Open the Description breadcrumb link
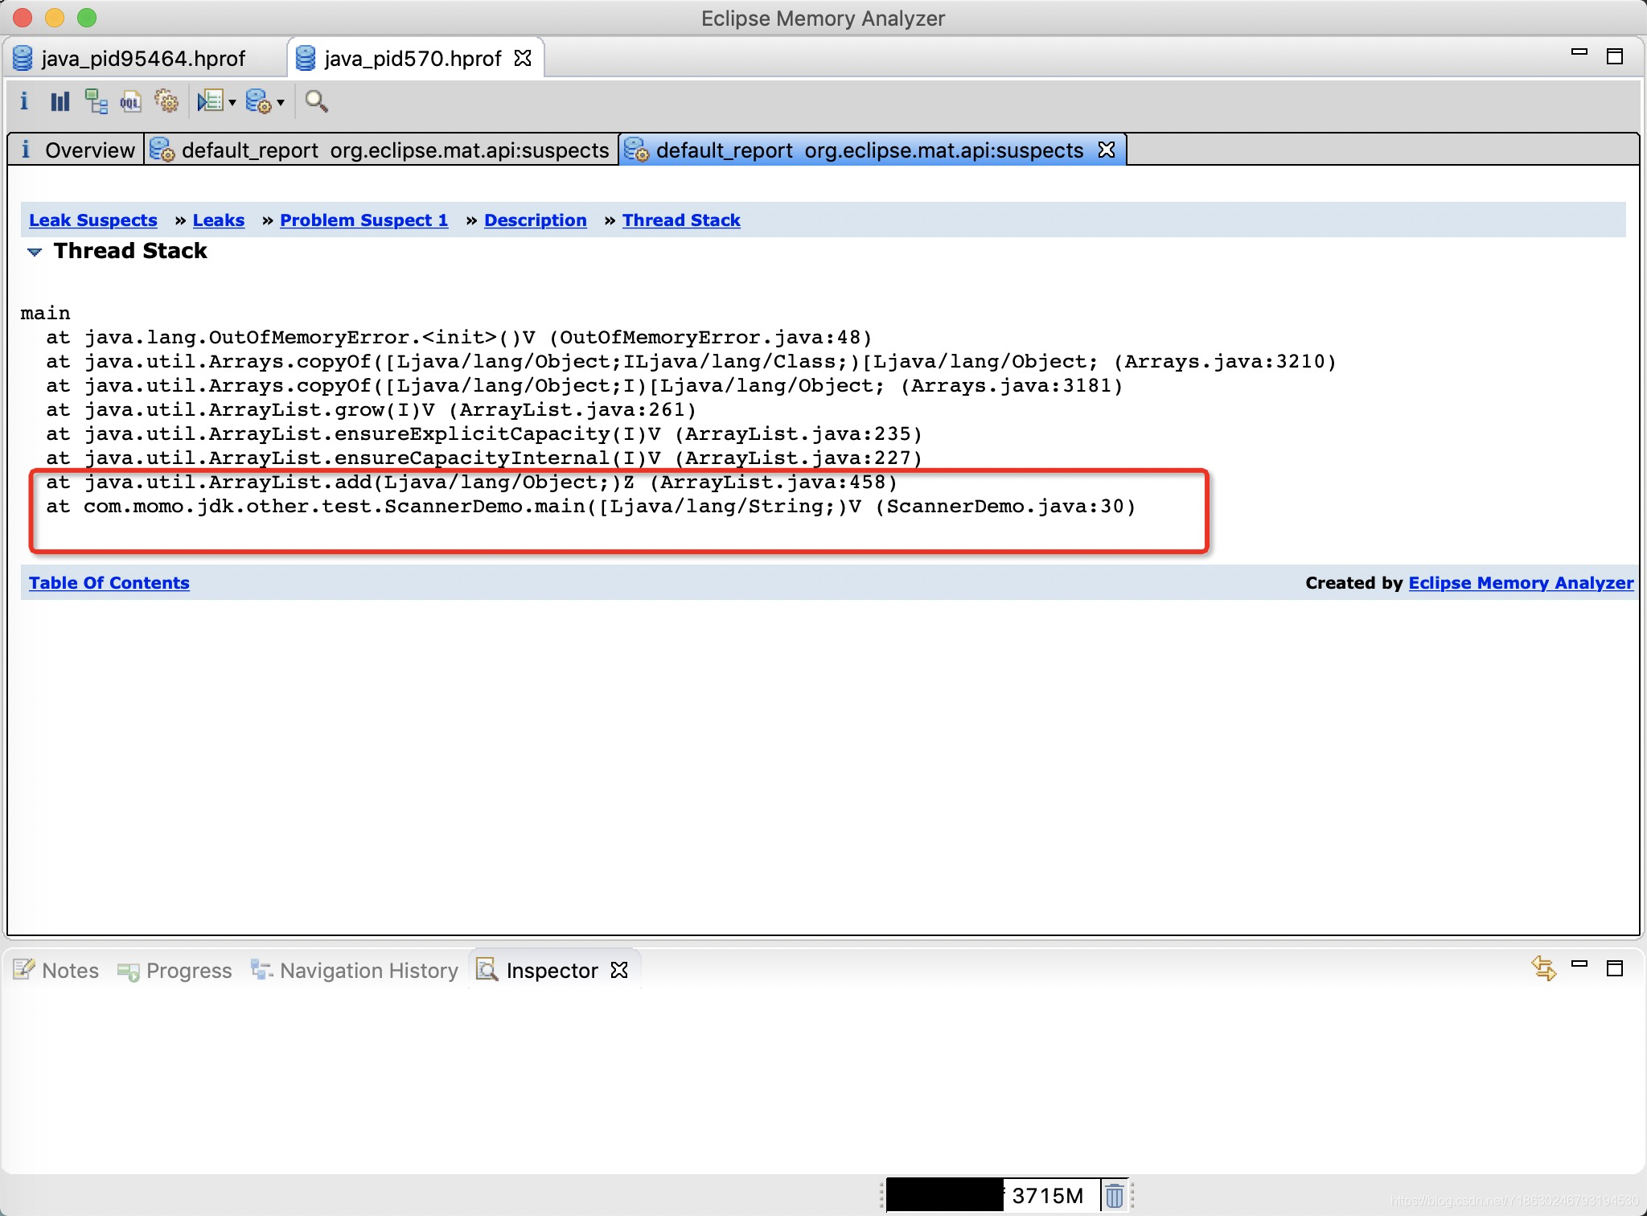Screen dimensions: 1647x1216 [x=536, y=220]
